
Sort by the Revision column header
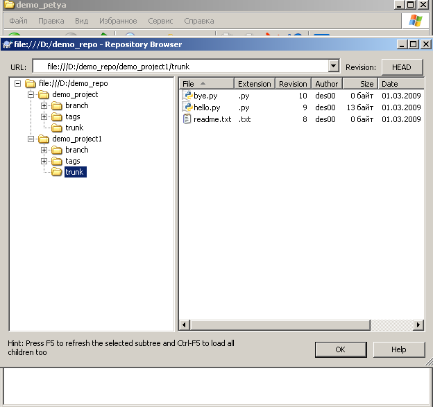coord(293,84)
